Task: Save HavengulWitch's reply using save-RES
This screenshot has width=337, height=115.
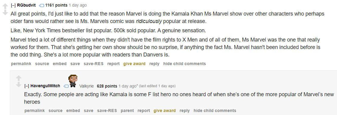Action: 107,111
